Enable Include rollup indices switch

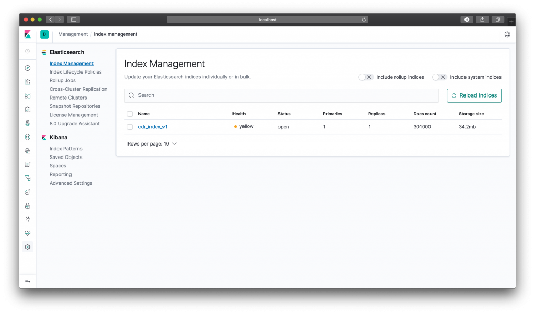pos(365,77)
